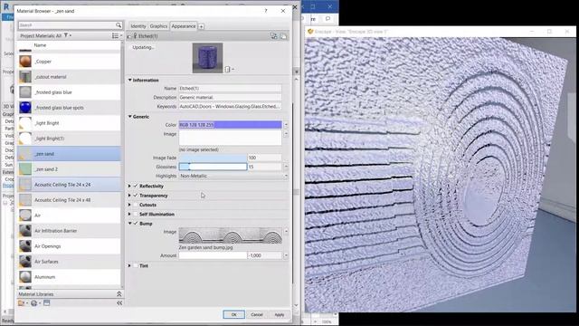Click the Air Surfaces sphere icon
This screenshot has width=579, height=326.
[x=25, y=262]
